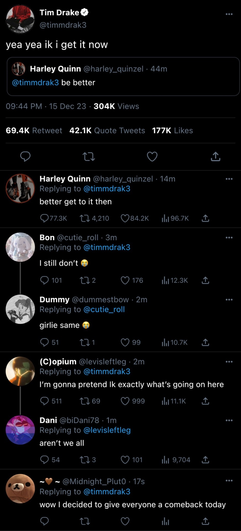Open three-dot menu on Dani's reply
The height and width of the screenshot is (531, 241).
pos(229,420)
